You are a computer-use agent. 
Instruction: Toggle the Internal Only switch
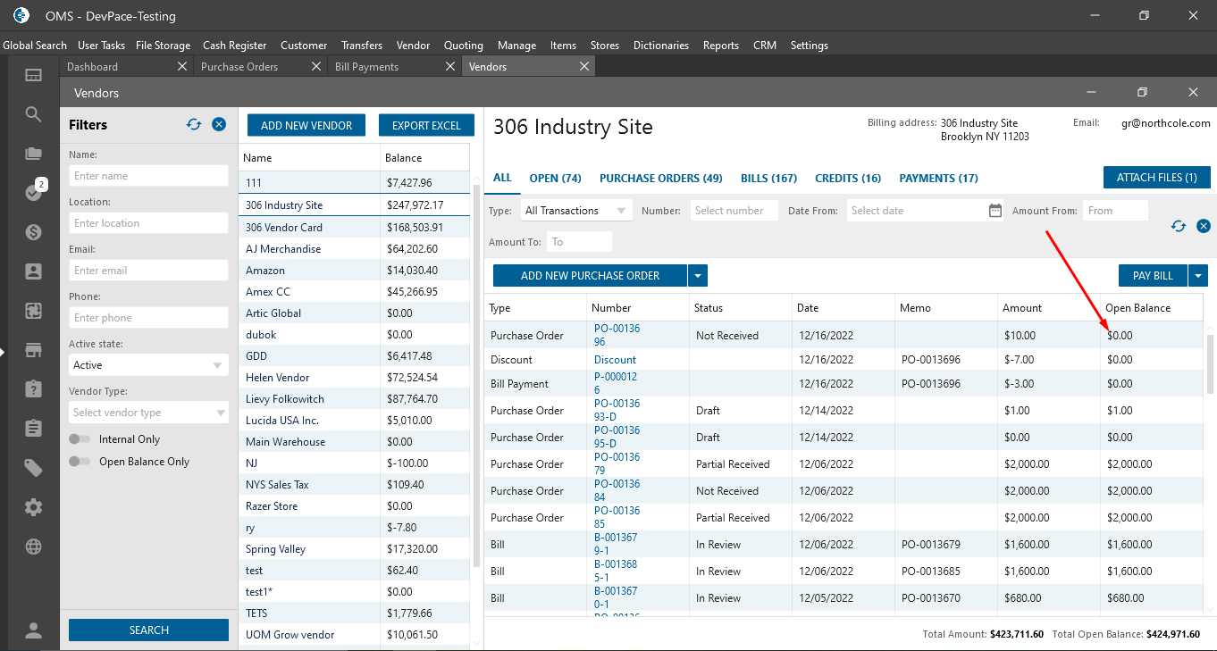tap(80, 439)
